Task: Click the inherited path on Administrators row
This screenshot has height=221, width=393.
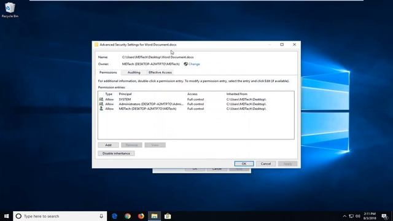Action: click(246, 104)
